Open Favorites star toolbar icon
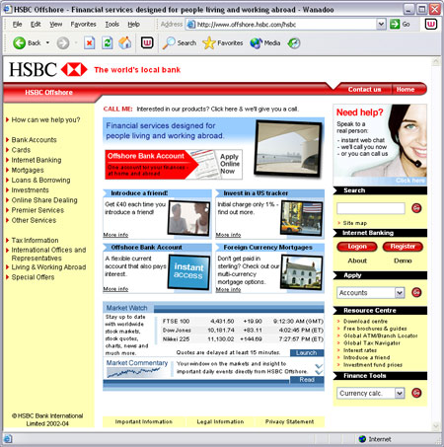 [209, 43]
